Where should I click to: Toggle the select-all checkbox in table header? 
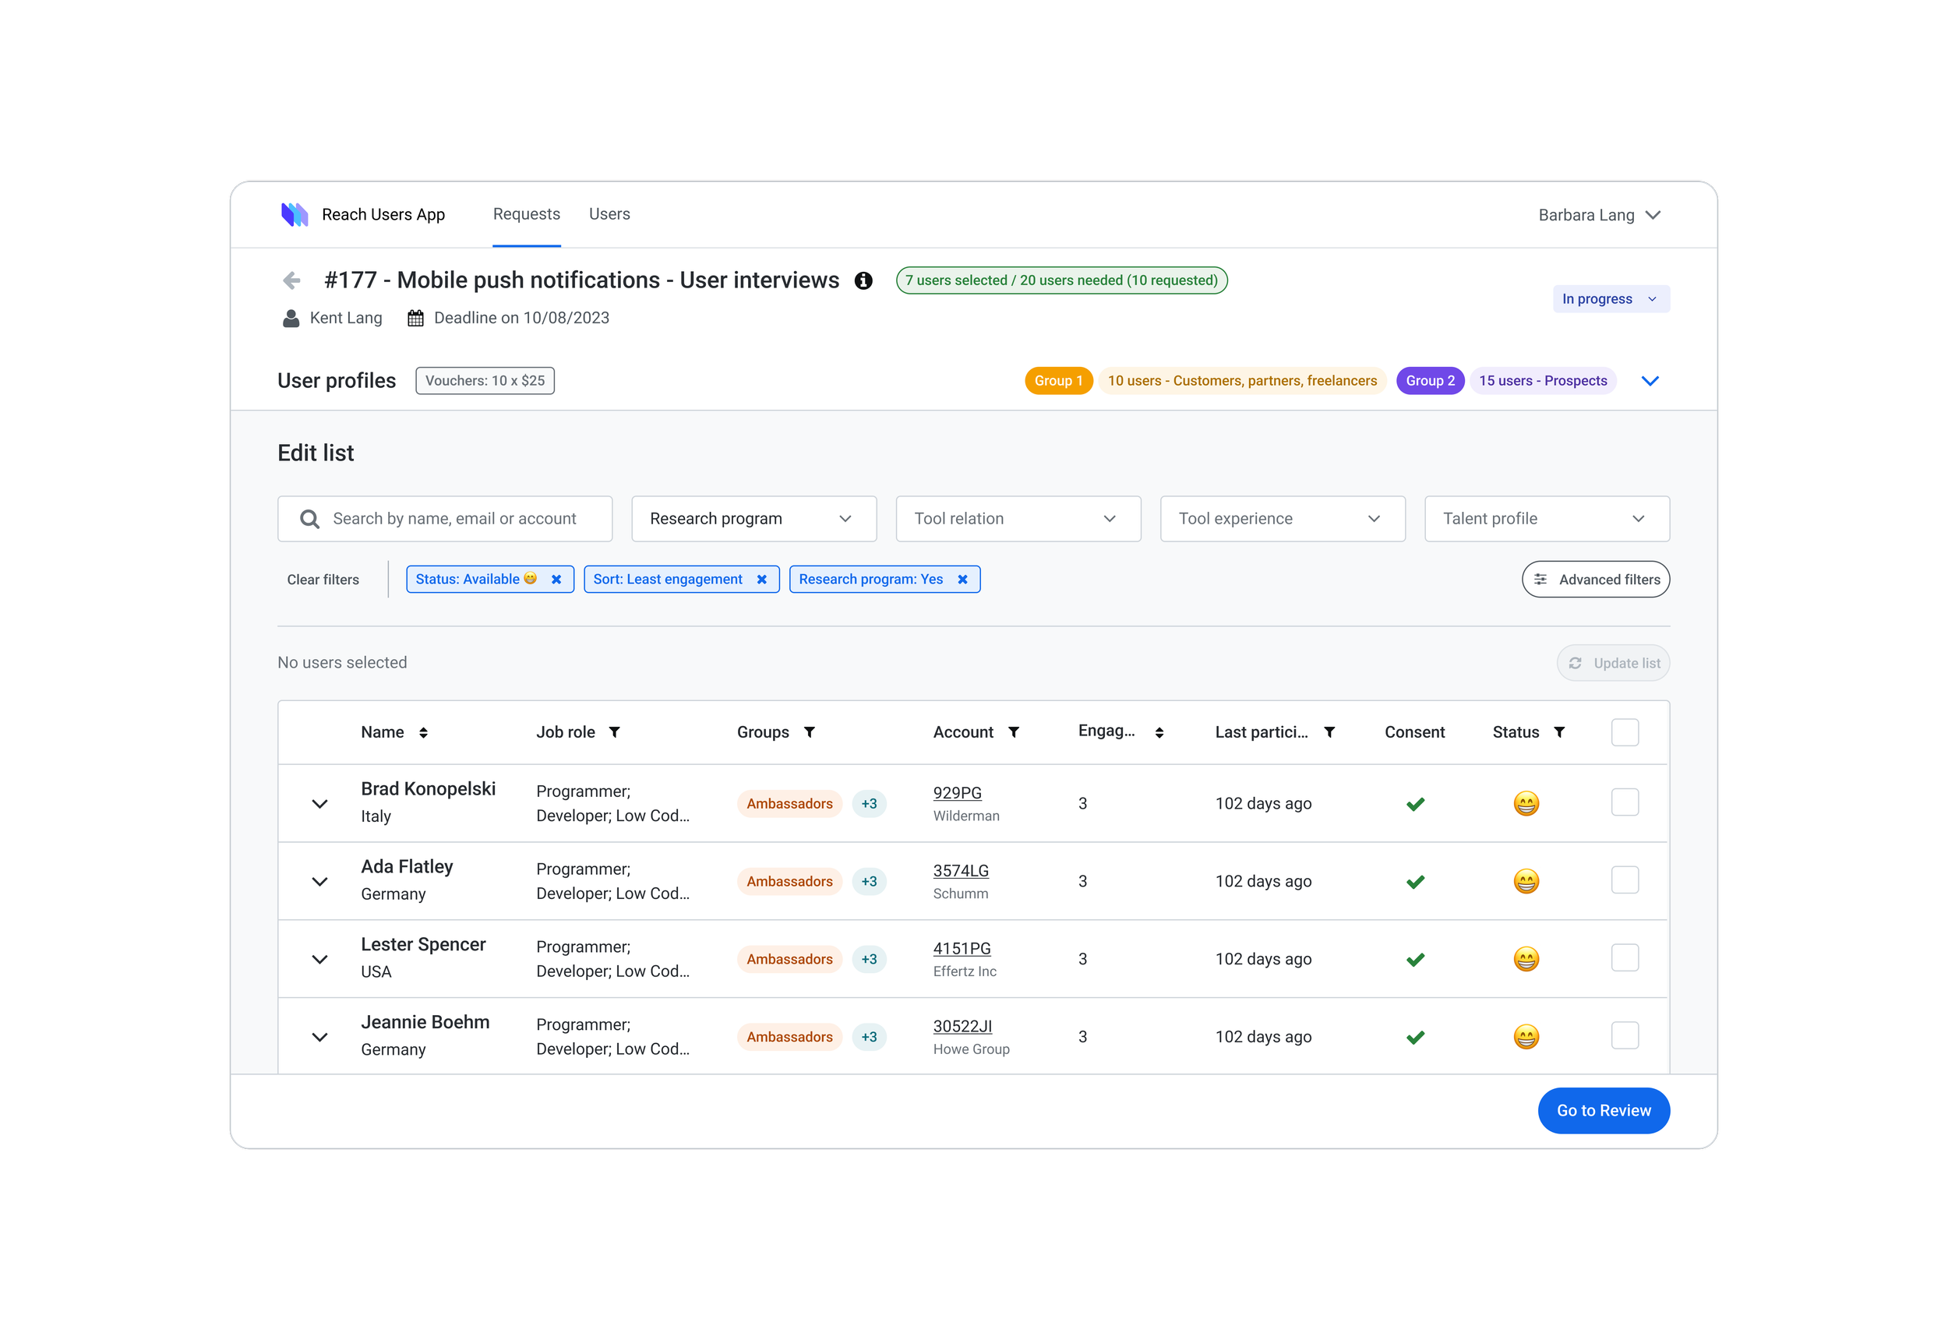[1625, 732]
